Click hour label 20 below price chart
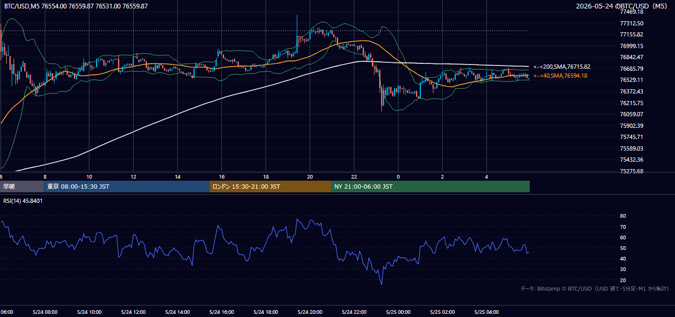This screenshot has width=675, height=317. pos(310,176)
